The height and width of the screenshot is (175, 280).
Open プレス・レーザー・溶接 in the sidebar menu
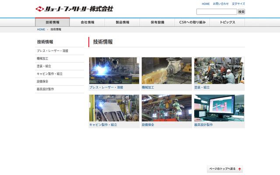coord(59,51)
